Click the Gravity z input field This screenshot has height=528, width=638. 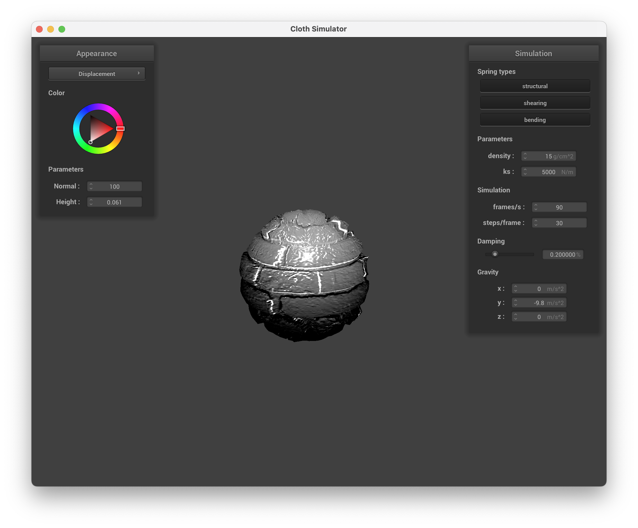pyautogui.click(x=539, y=317)
